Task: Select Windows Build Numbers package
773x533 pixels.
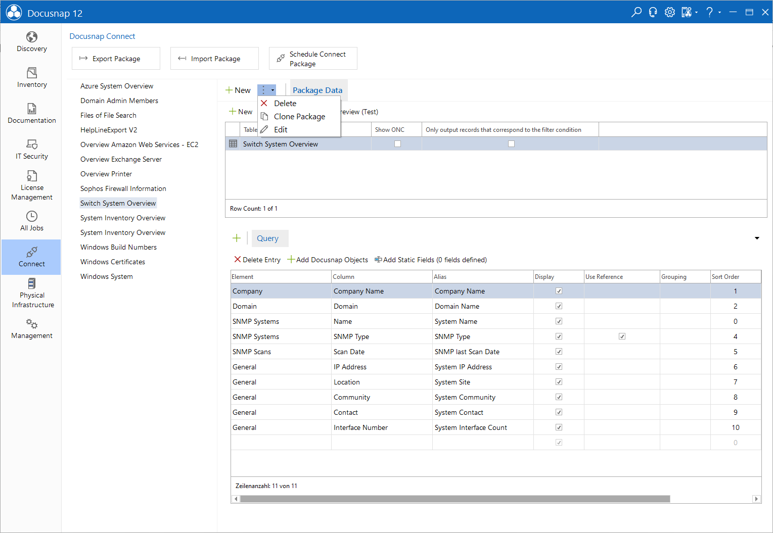Action: [118, 247]
